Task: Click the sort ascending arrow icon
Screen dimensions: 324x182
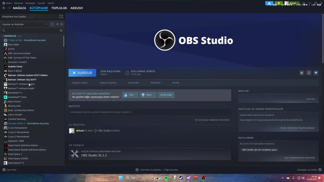Action: point(52,24)
